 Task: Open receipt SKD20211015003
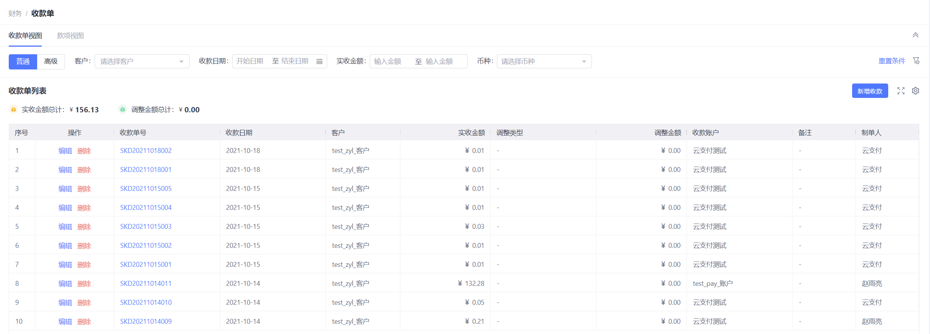coord(146,227)
